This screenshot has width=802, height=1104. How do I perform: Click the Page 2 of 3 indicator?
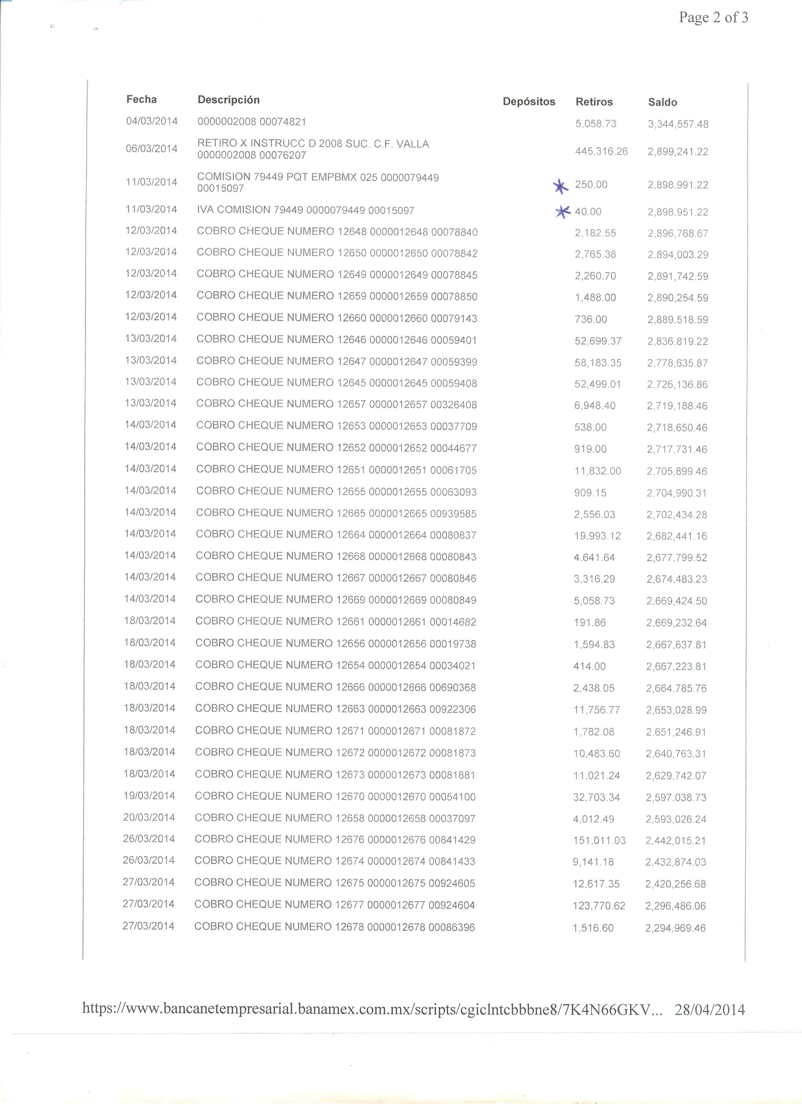713,18
